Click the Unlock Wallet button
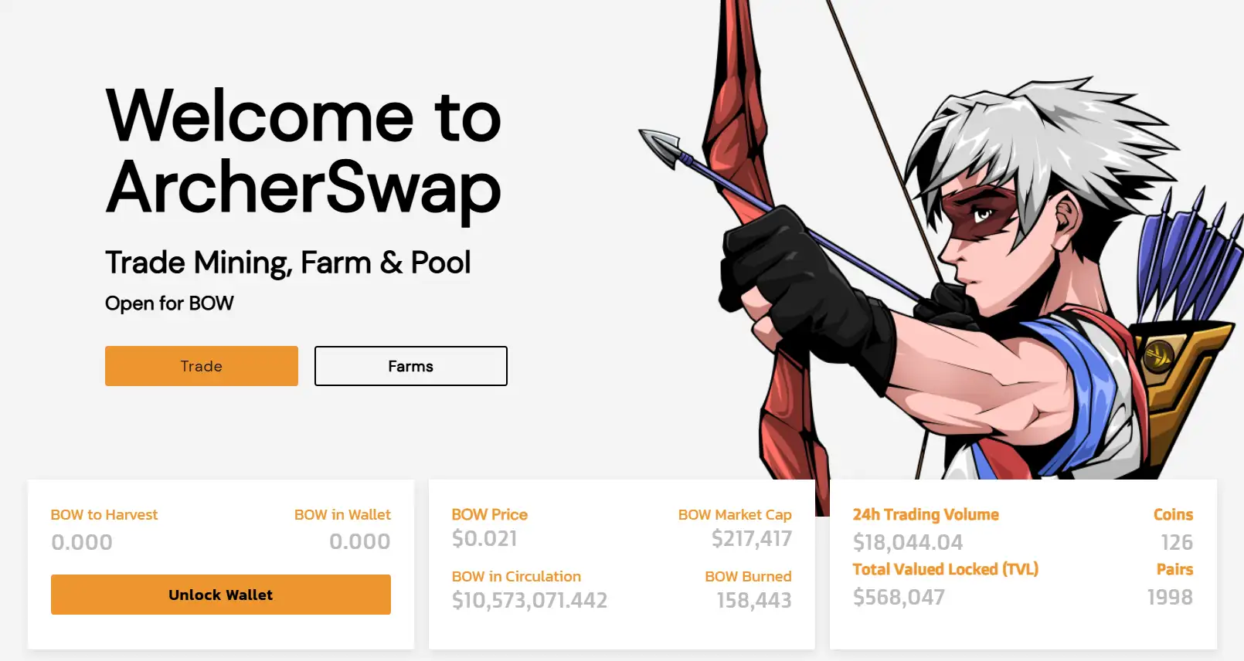 [221, 595]
